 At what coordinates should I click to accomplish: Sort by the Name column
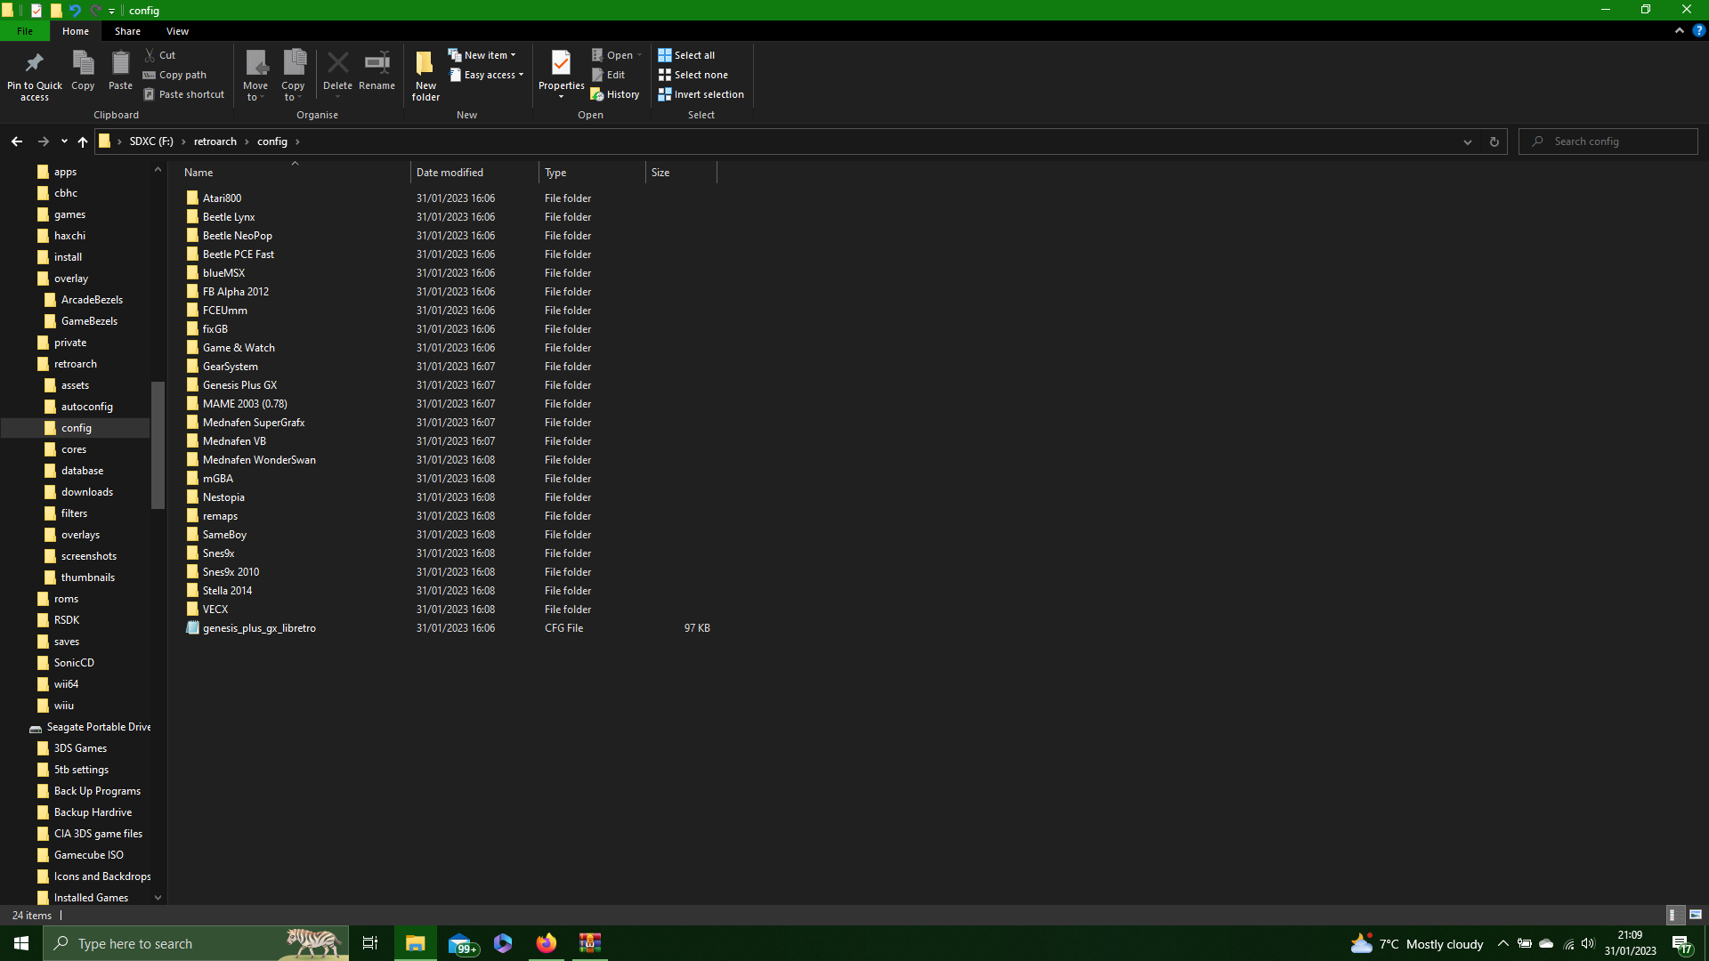click(x=294, y=173)
